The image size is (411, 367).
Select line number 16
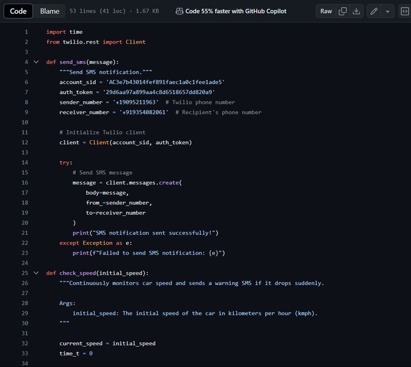pos(24,183)
